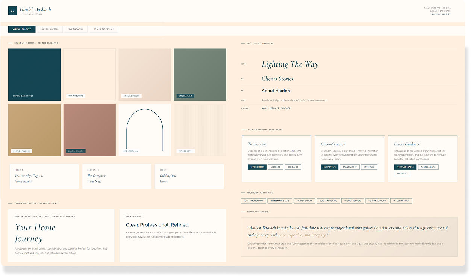The height and width of the screenshot is (277, 471).
Task: Click Contact in the UI label nav sample
Action: click(x=285, y=108)
